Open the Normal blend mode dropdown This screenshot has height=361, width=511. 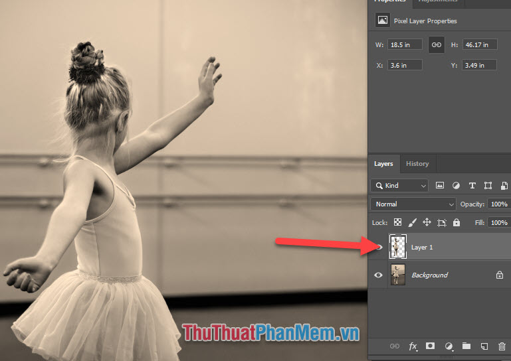[413, 204]
